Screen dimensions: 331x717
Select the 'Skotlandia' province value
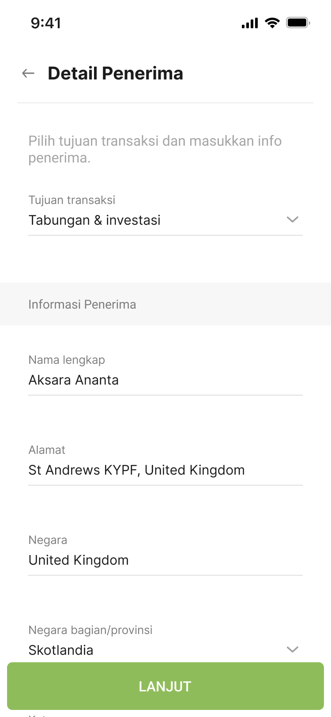coord(61,650)
